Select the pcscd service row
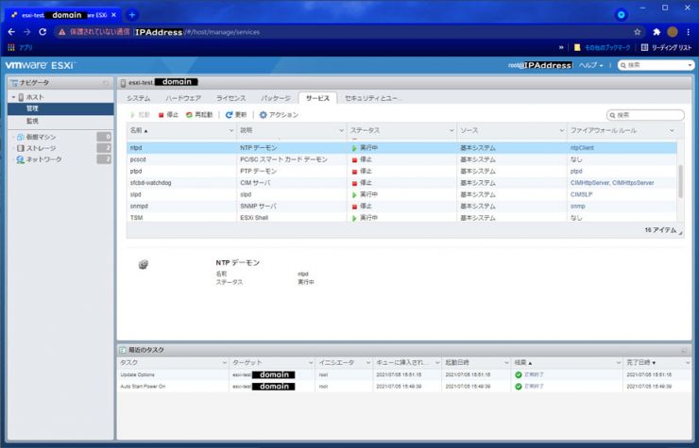 [x=401, y=159]
